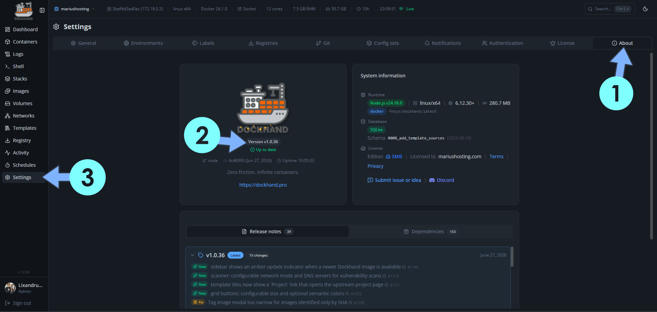The height and width of the screenshot is (312, 657).
Task: Click the main page vertical scrollbar
Action: pos(652,146)
